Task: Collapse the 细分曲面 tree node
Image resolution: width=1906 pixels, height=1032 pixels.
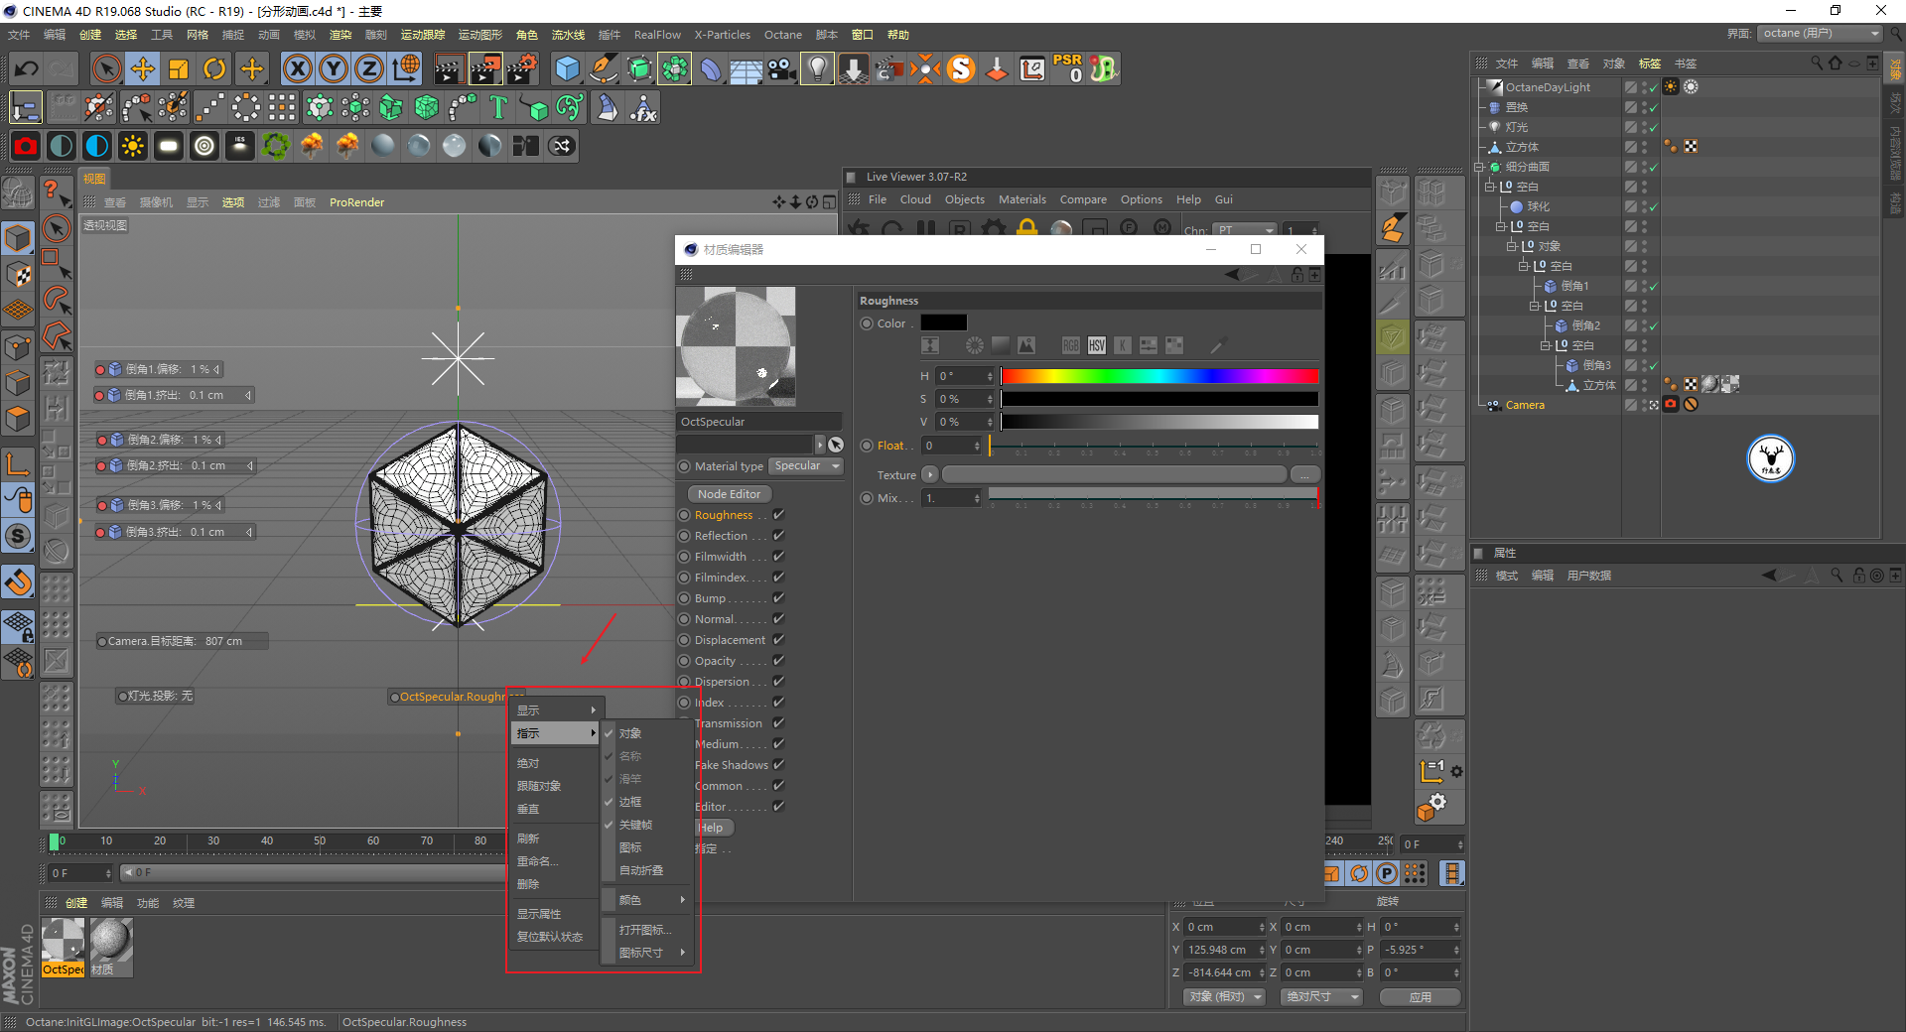Action: (x=1478, y=167)
